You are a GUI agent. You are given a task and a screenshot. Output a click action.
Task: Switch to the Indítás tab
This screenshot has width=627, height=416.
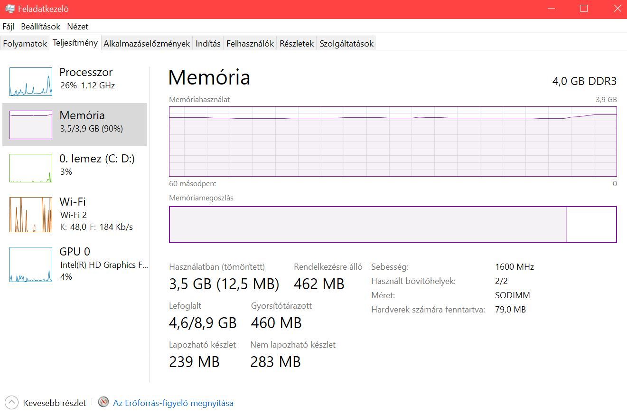click(x=208, y=44)
